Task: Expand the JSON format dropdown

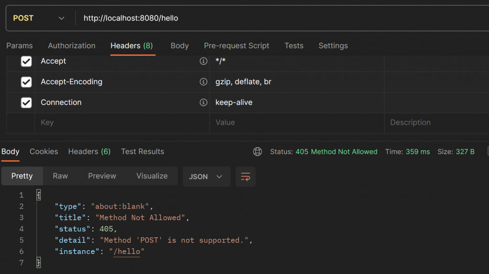Action: pyautogui.click(x=206, y=176)
